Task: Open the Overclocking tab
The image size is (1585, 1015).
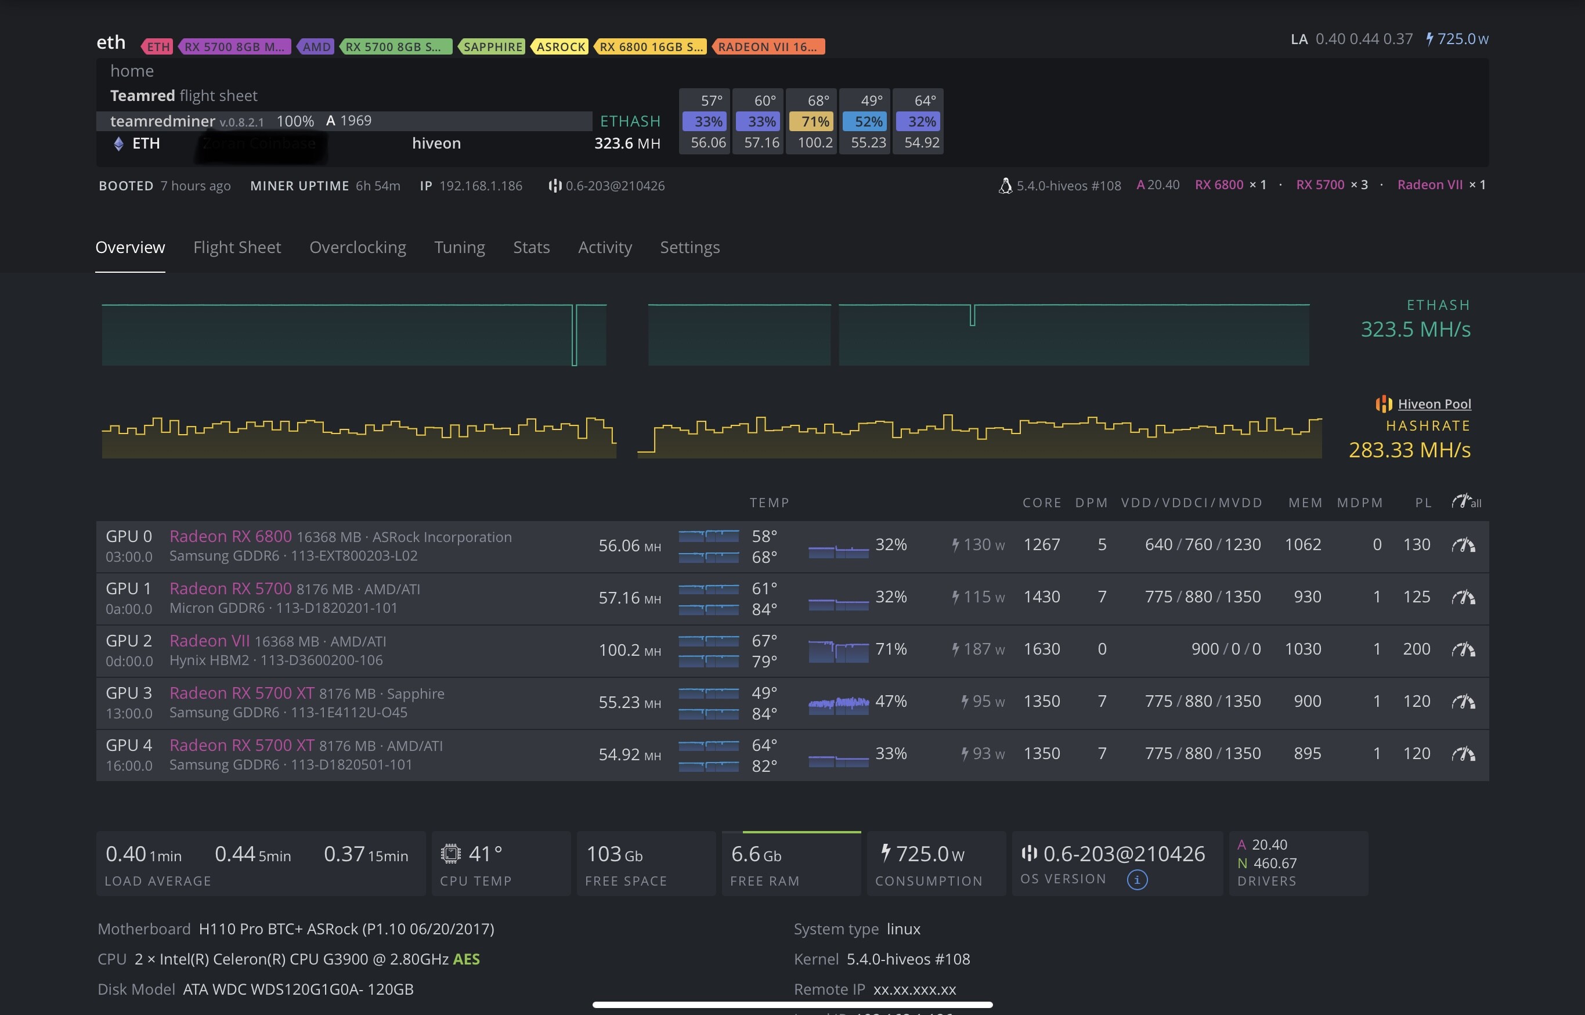Action: tap(358, 247)
